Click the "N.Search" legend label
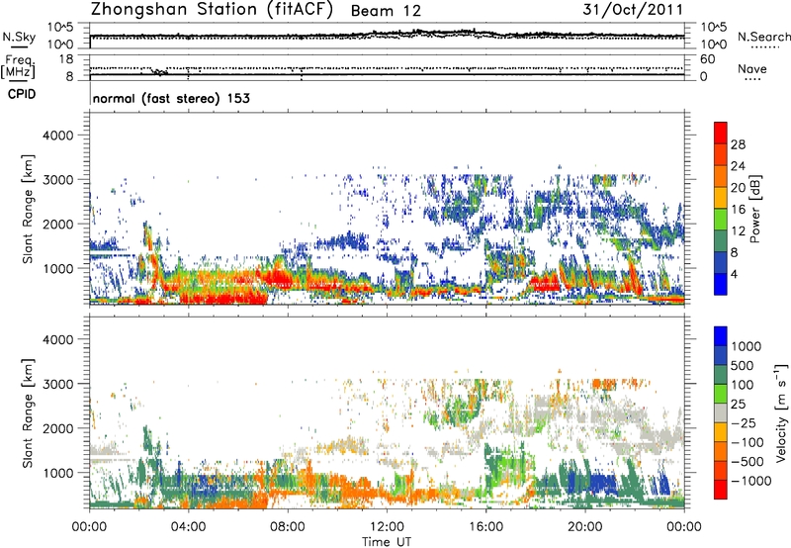 [763, 37]
